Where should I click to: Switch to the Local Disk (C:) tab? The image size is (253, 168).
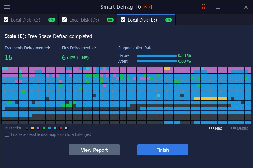[25, 20]
